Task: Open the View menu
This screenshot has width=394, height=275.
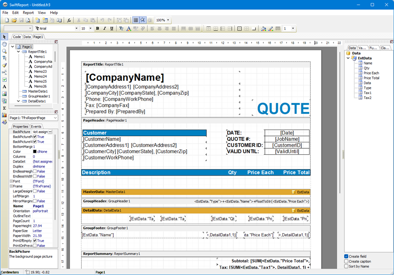Action: 42,13
